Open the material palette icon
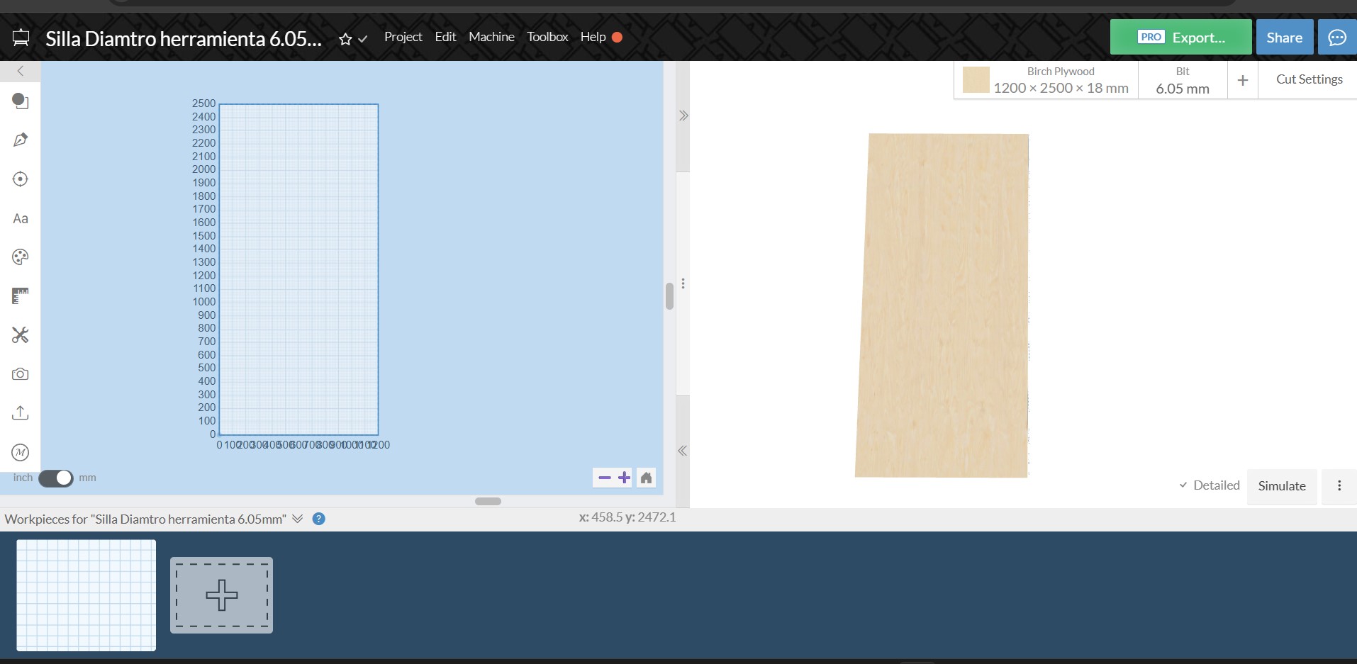1357x664 pixels. pos(20,257)
